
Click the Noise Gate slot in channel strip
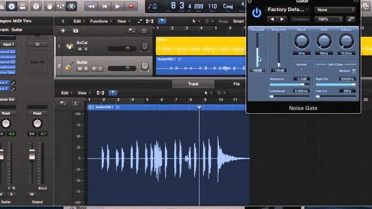tap(8, 73)
